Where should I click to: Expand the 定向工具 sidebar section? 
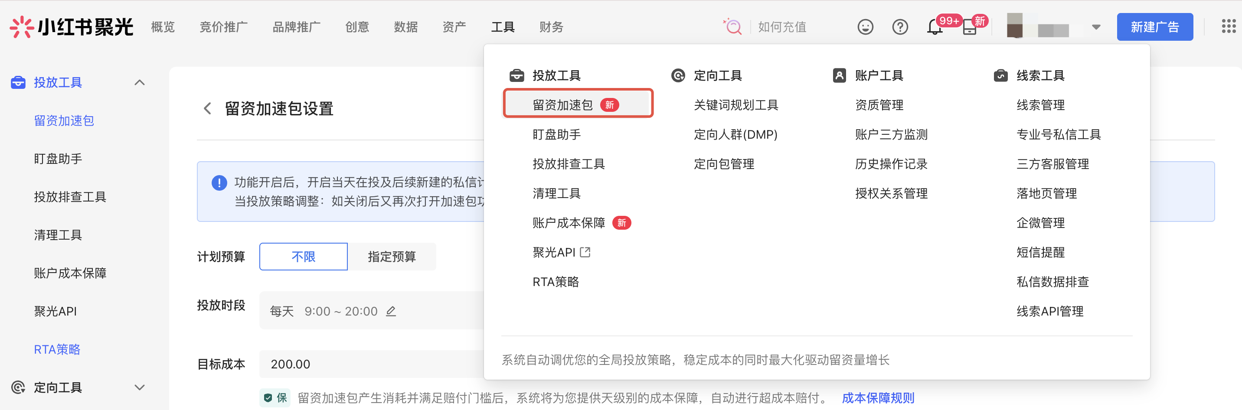click(139, 387)
